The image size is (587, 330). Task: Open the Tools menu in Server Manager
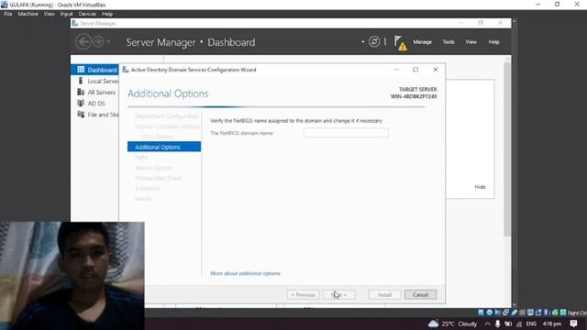pos(449,42)
